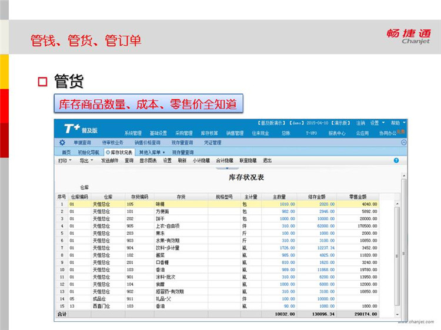Open the 系统管理 menu
441x330 pixels.
coord(133,133)
